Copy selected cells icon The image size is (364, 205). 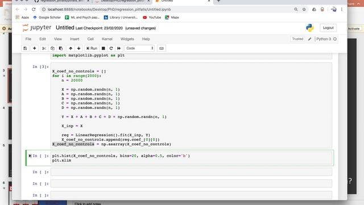pos(52,48)
